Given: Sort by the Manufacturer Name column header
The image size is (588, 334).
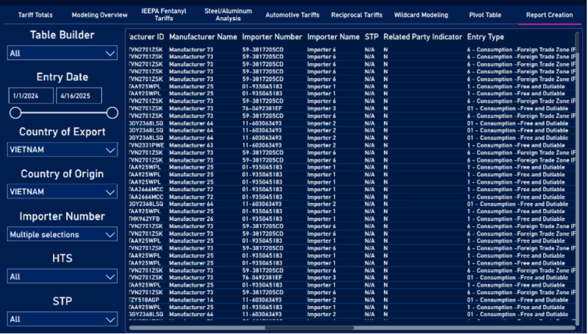Looking at the screenshot, I should point(203,37).
